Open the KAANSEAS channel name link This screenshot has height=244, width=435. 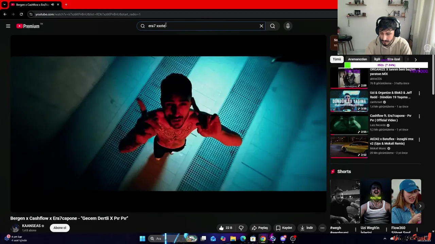tap(31, 226)
